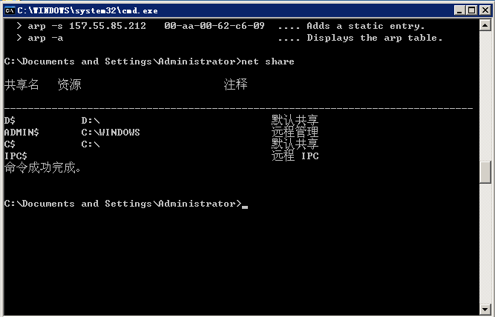This screenshot has width=495, height=317.
Task: Click the '命令成功完成' message line
Action: 42,168
